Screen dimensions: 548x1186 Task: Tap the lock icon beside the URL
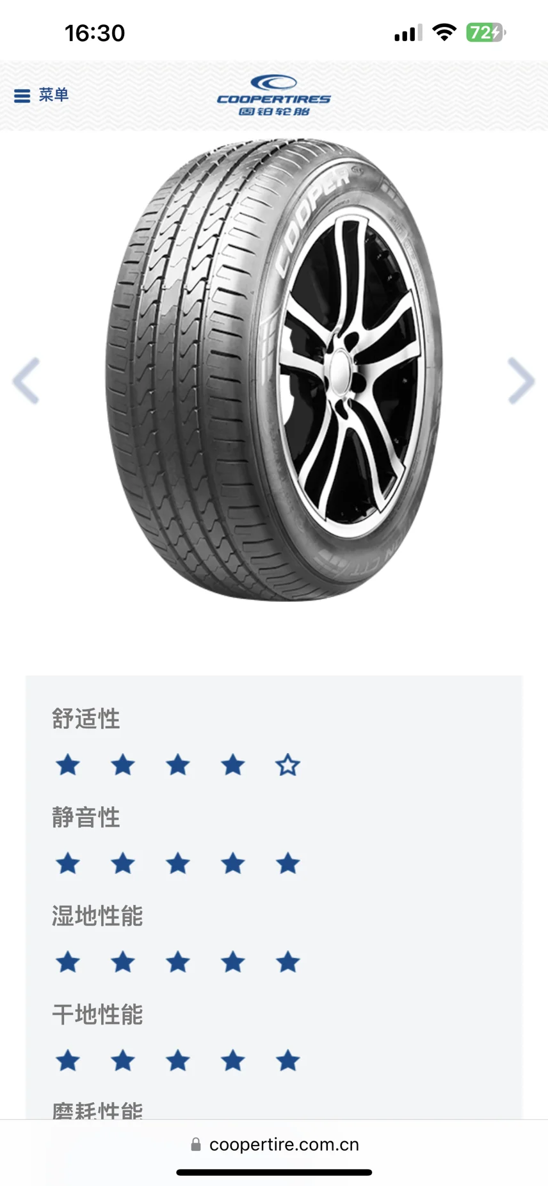pos(196,1144)
